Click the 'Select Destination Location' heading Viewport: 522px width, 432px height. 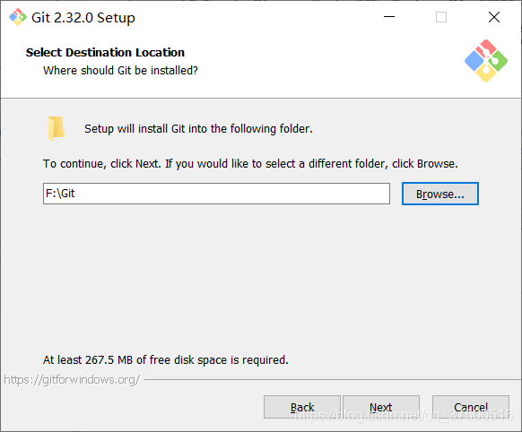click(x=105, y=53)
